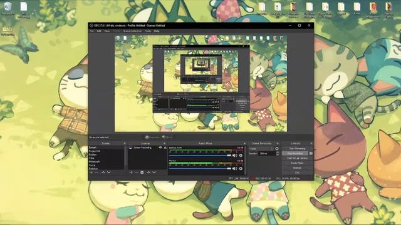Image resolution: width=401 pixels, height=225 pixels.
Task: Move the scene up in the Scenes list
Action: click(x=103, y=172)
